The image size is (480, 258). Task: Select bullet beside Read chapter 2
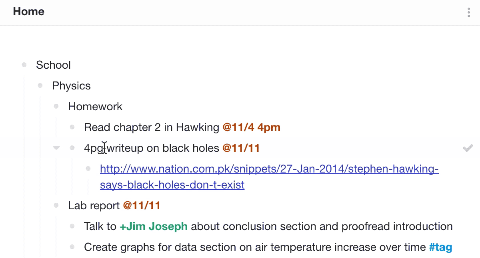(72, 127)
